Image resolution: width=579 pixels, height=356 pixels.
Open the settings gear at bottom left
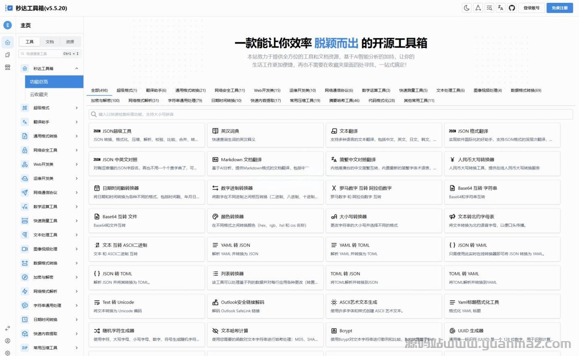click(x=8, y=353)
